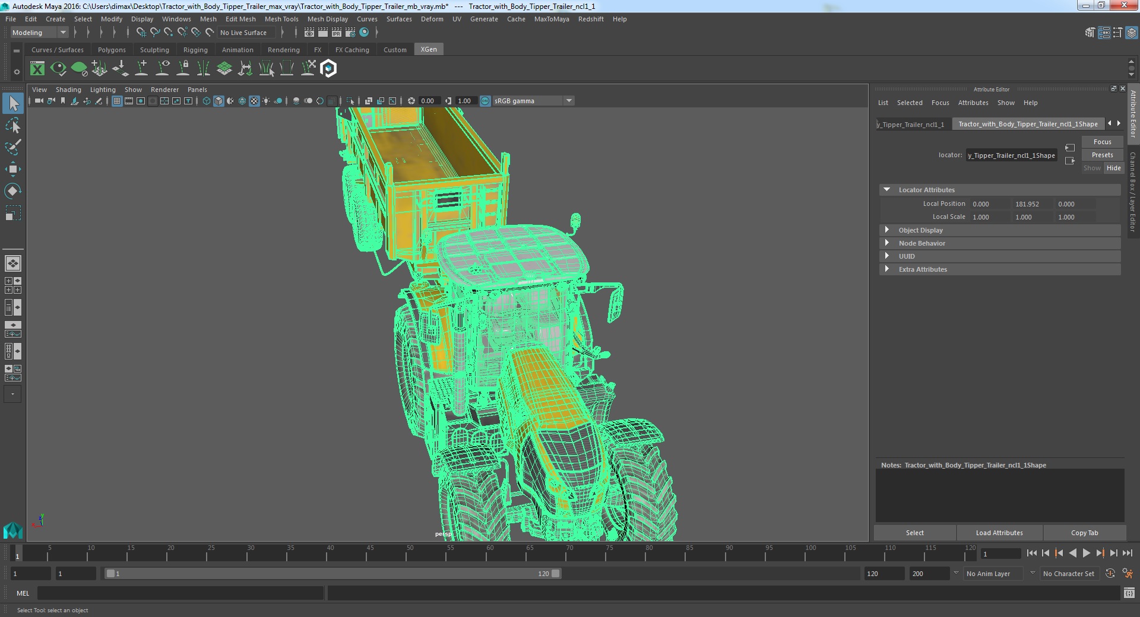Click the MEL command input field
This screenshot has height=617, width=1140.
[x=180, y=593]
